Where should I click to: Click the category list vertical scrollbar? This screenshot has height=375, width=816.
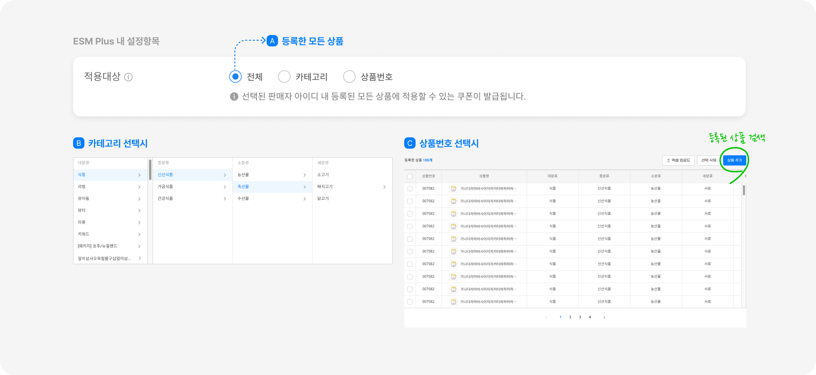pos(150,170)
